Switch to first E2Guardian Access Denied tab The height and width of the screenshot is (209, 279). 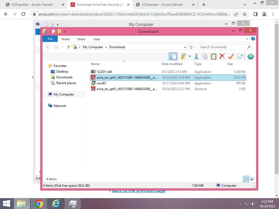(x=32, y=5)
